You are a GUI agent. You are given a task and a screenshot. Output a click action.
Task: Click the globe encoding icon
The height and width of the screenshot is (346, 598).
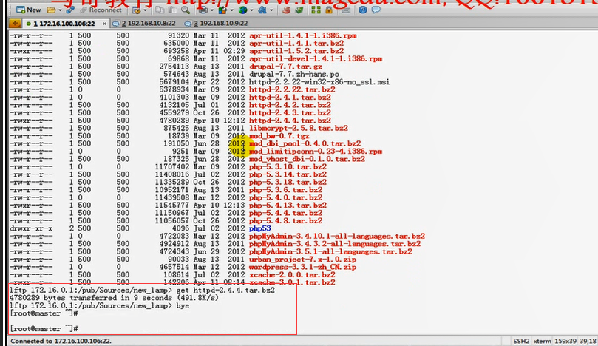(x=242, y=10)
